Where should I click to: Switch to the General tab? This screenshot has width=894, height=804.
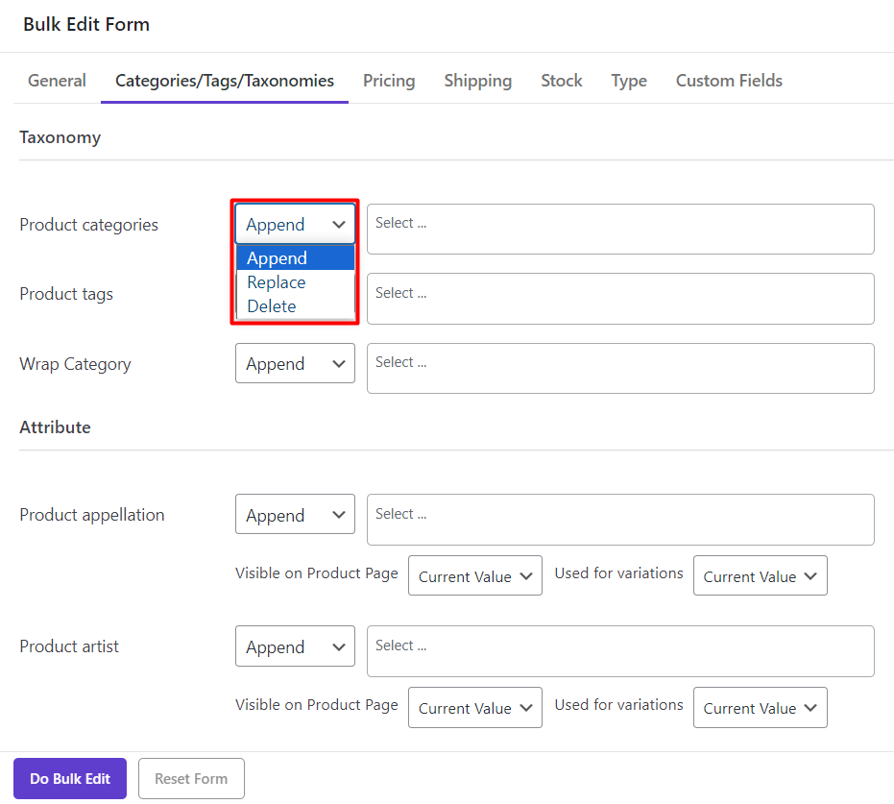tap(57, 81)
